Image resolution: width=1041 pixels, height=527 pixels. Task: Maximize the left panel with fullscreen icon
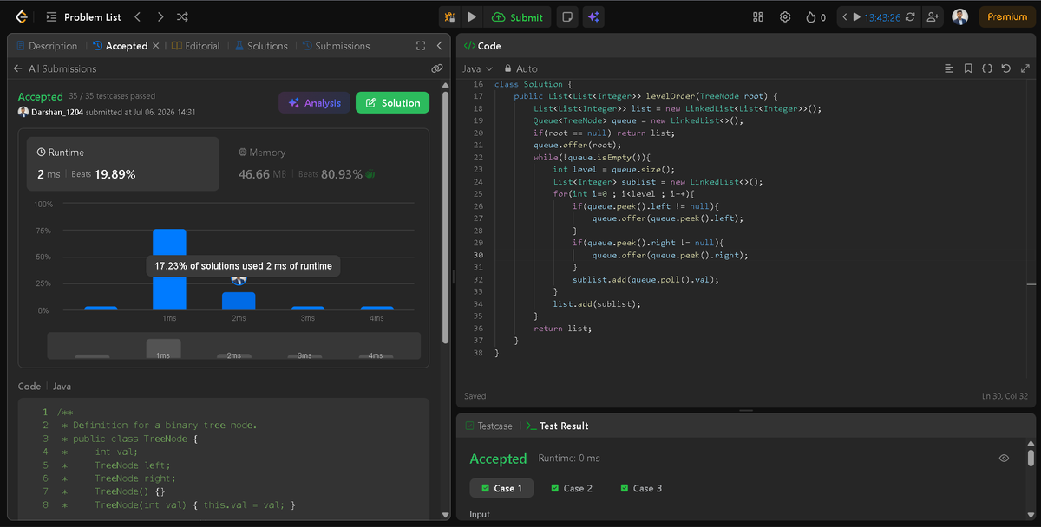point(421,46)
